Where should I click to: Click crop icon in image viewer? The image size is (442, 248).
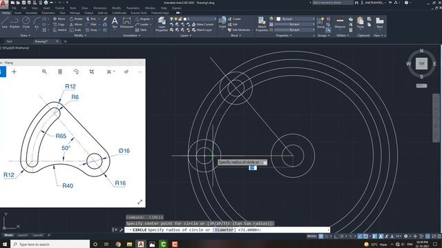point(92,72)
